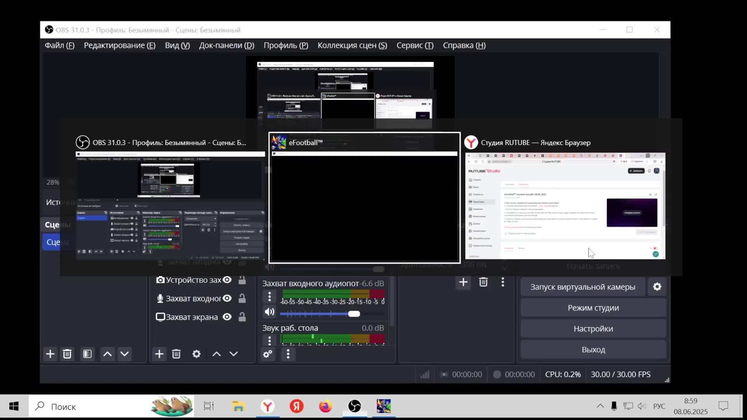747x420 pixels.
Task: Open File Explorer from taskbar
Action: click(238, 407)
